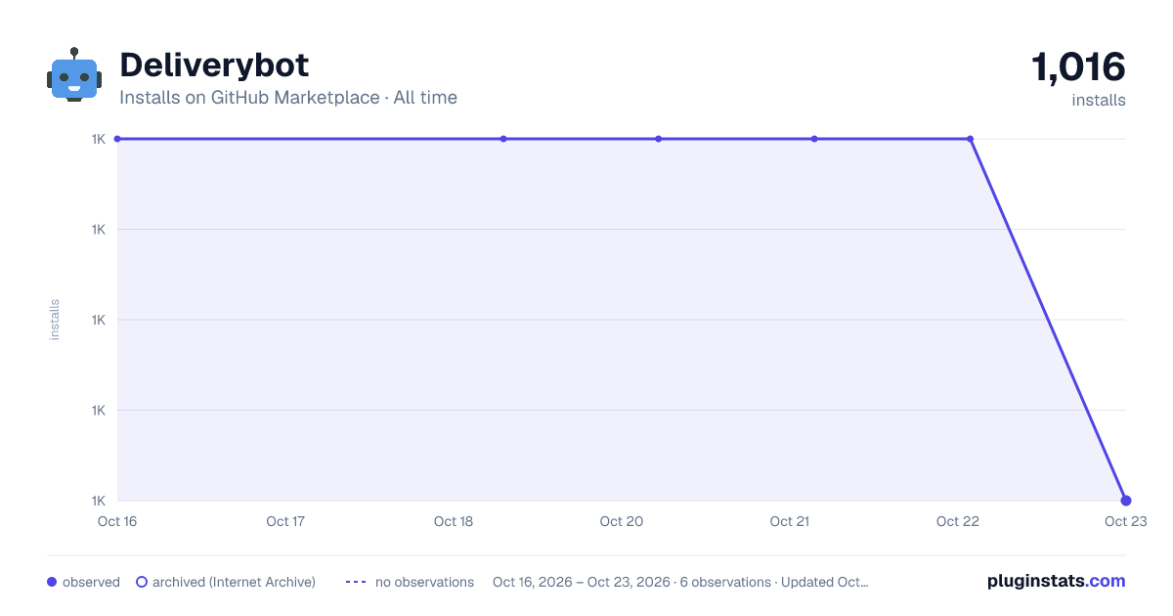
Task: Click the 'no observations' legend label
Action: 424,582
